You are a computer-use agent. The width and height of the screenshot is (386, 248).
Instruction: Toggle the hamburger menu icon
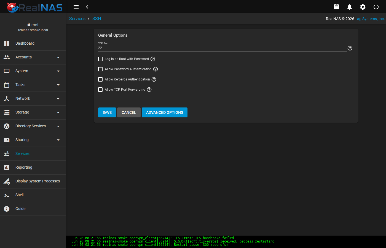(x=76, y=7)
